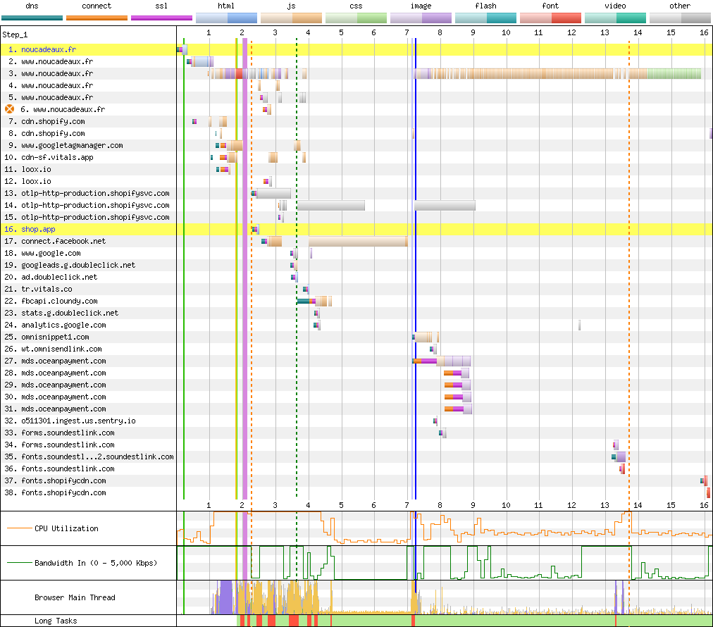Screen dimensions: 713x627
Task: Click the Long Tasks label
Action: coord(56,621)
